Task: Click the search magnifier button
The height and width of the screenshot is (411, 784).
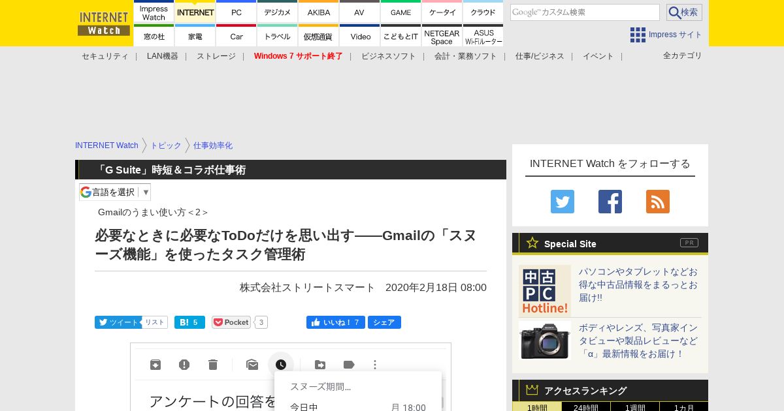Action: click(x=684, y=12)
